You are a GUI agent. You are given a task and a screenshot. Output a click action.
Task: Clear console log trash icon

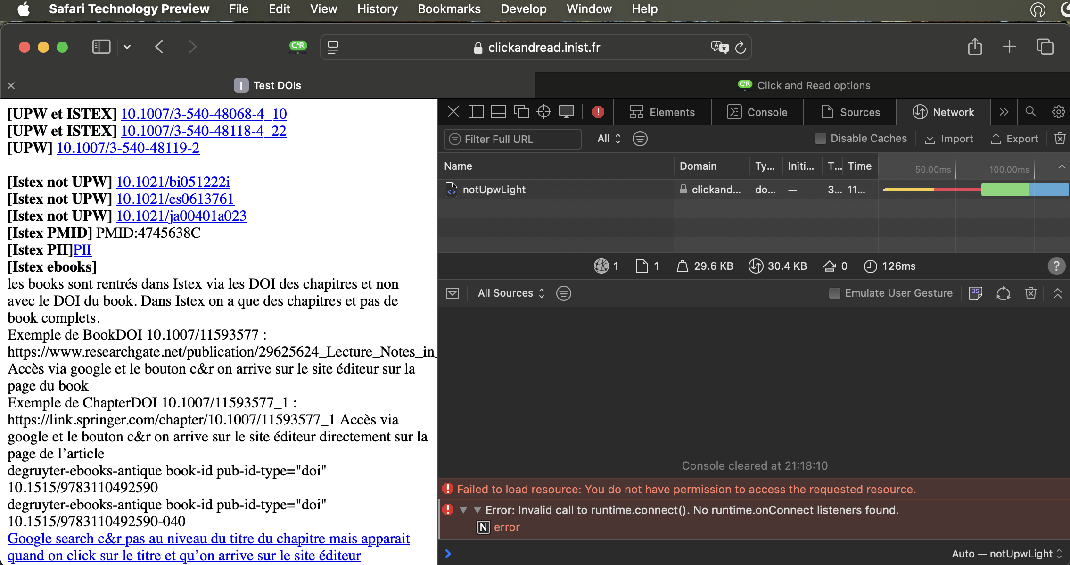click(x=1031, y=293)
